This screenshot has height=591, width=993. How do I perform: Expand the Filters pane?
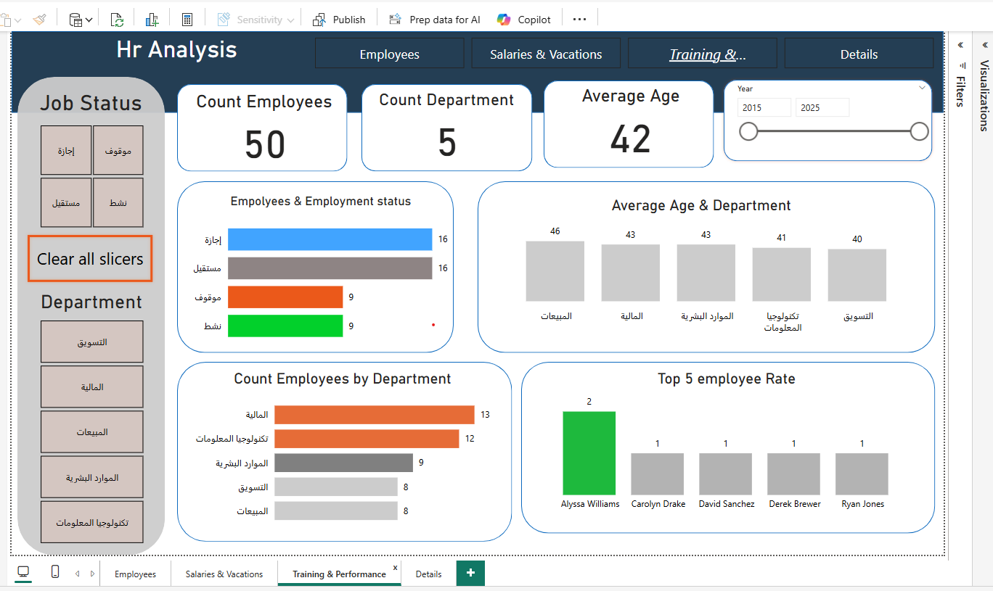coord(960,45)
